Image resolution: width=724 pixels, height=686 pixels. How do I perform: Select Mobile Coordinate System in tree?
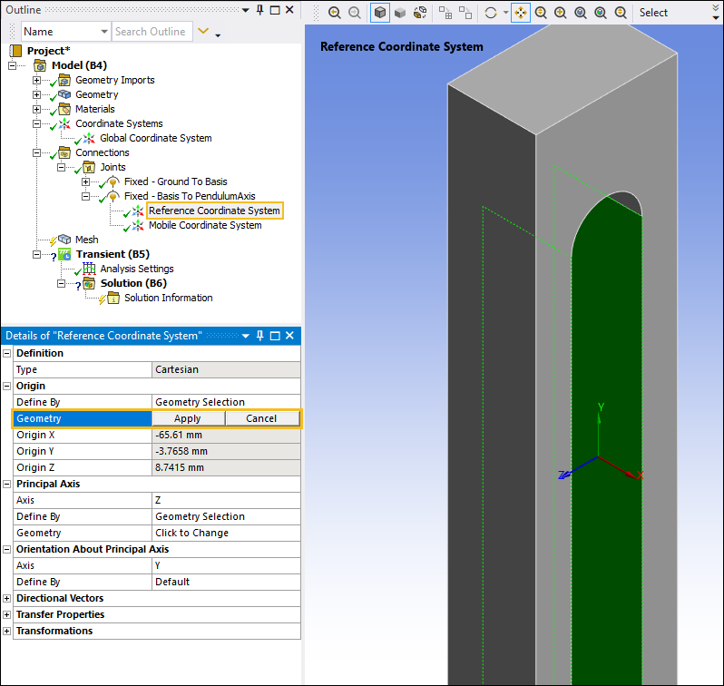(205, 225)
